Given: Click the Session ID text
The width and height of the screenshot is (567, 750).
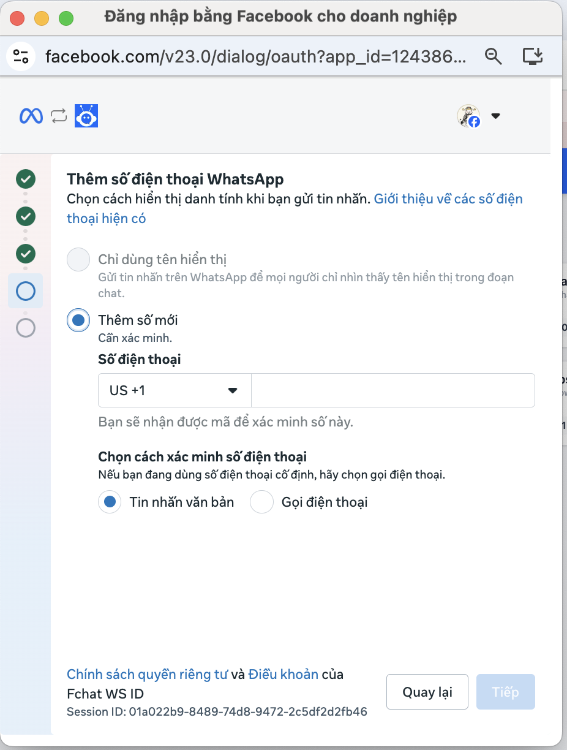Looking at the screenshot, I should 217,712.
